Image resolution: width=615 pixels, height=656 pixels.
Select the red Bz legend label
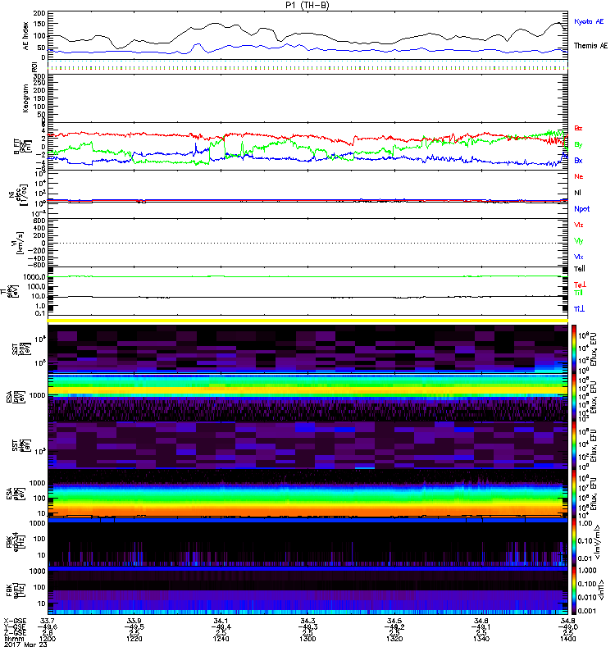(x=578, y=128)
